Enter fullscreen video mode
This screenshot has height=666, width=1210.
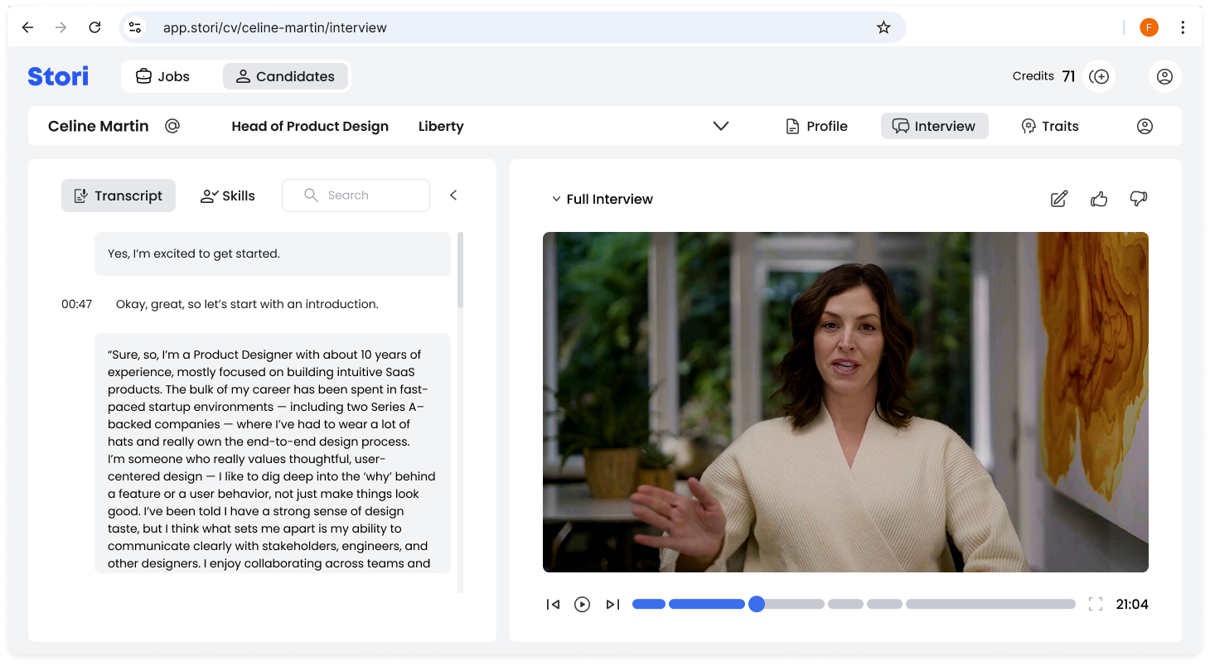click(1096, 604)
